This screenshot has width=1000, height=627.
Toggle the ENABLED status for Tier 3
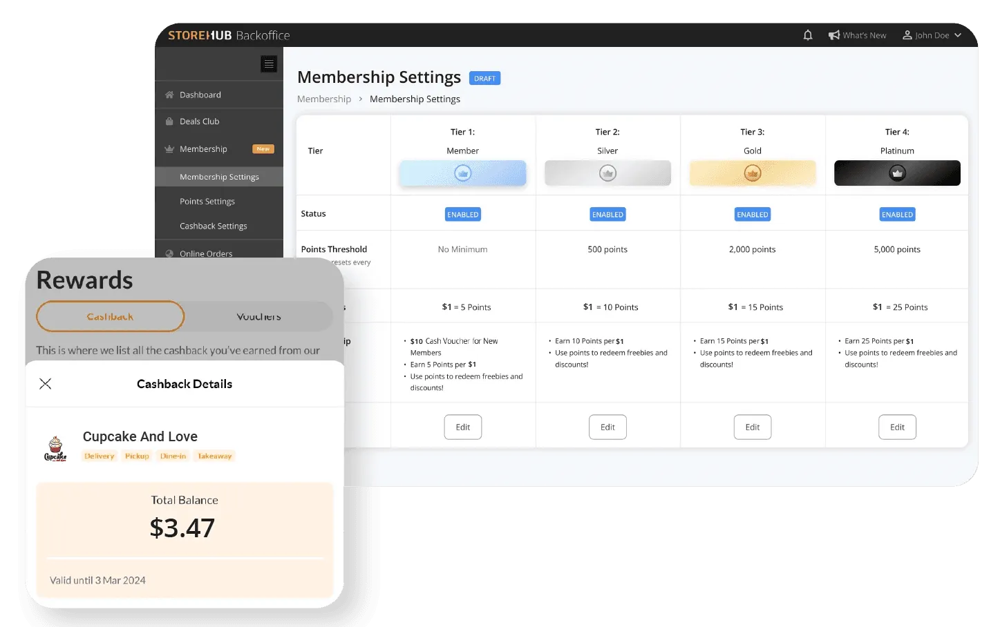tap(753, 215)
